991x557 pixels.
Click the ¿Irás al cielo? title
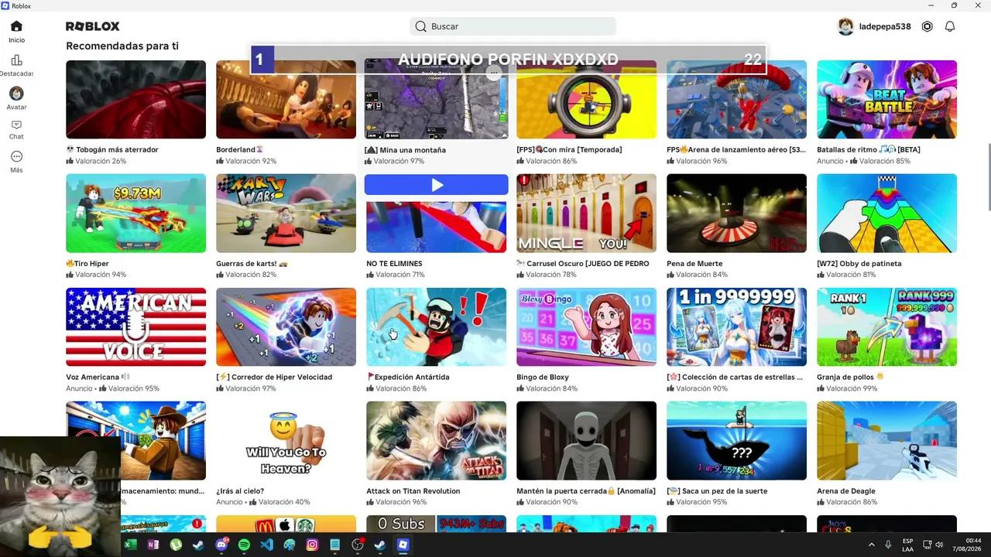coord(240,491)
